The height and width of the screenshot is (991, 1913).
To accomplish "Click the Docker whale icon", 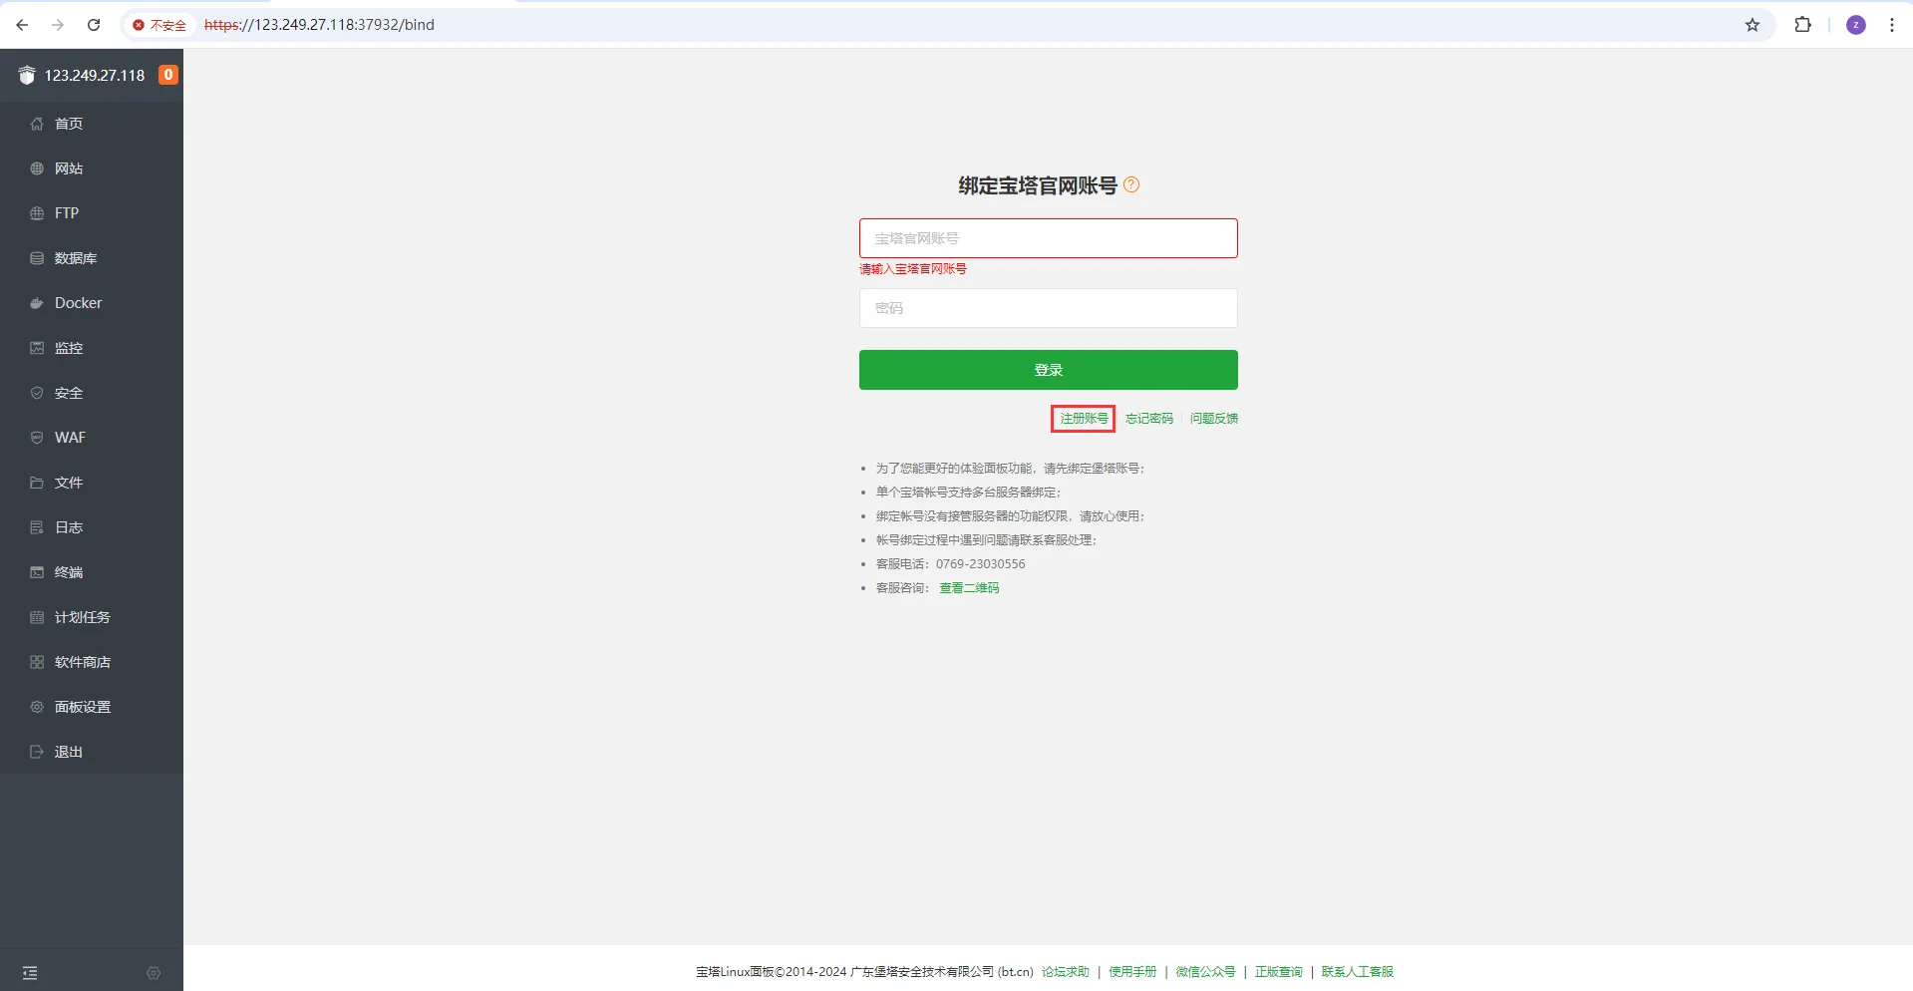I will pos(37,303).
